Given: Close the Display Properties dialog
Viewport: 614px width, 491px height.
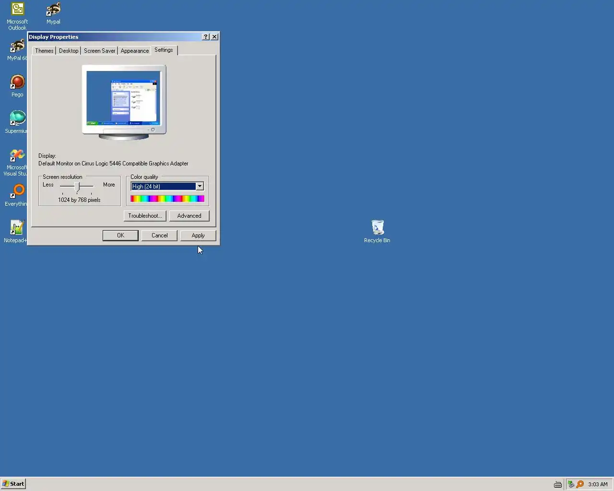Looking at the screenshot, I should tap(214, 37).
